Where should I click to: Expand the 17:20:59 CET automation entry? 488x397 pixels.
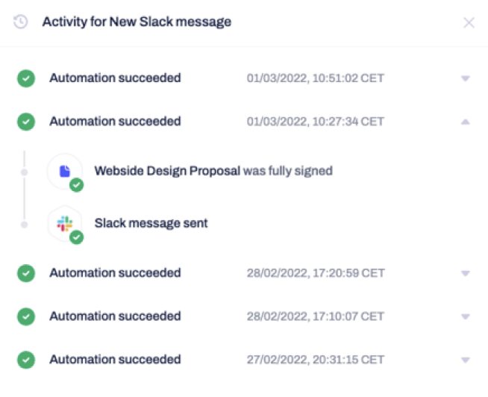[466, 273]
